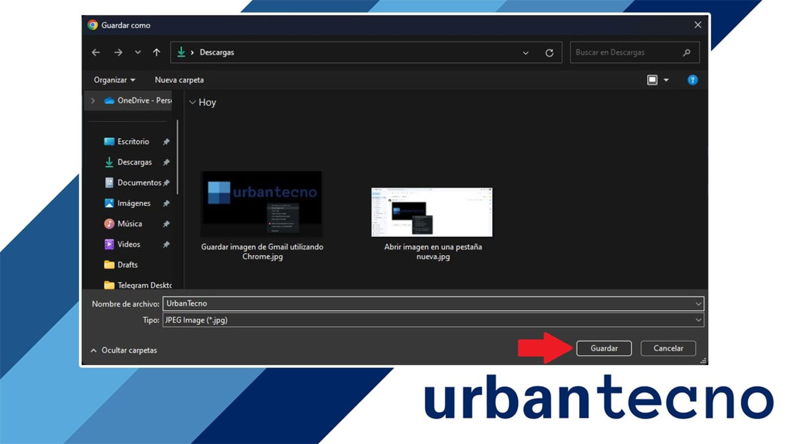
Task: Collapse the Hoy group
Action: pyautogui.click(x=193, y=103)
